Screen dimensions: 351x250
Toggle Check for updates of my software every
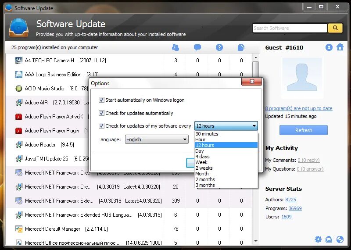[101, 125]
